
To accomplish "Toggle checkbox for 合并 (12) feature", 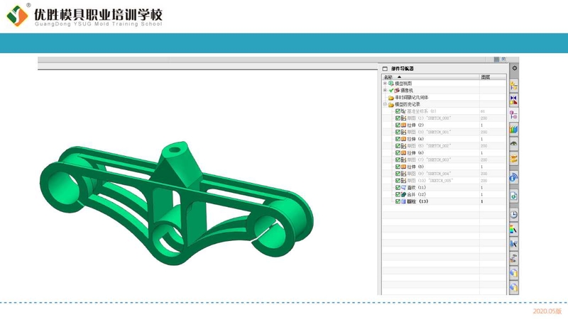I will tap(398, 194).
